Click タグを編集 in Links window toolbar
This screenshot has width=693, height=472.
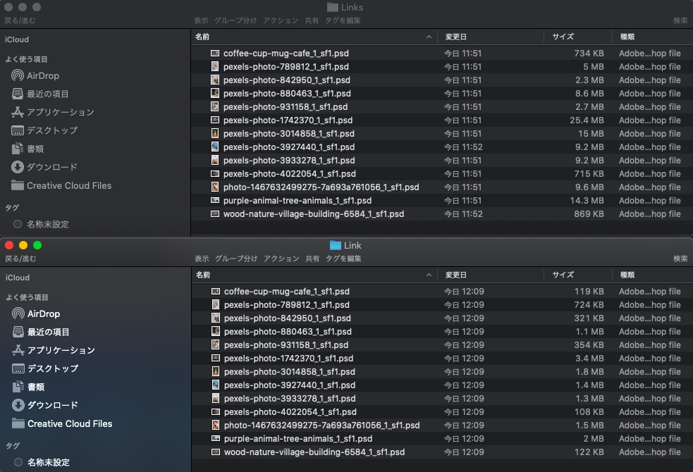343,20
